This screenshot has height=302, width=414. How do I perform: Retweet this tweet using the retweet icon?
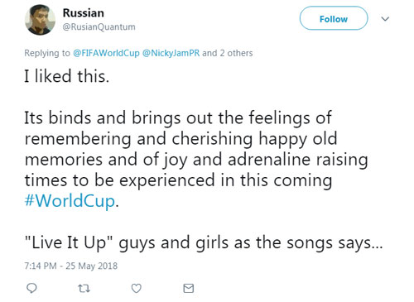(84, 289)
